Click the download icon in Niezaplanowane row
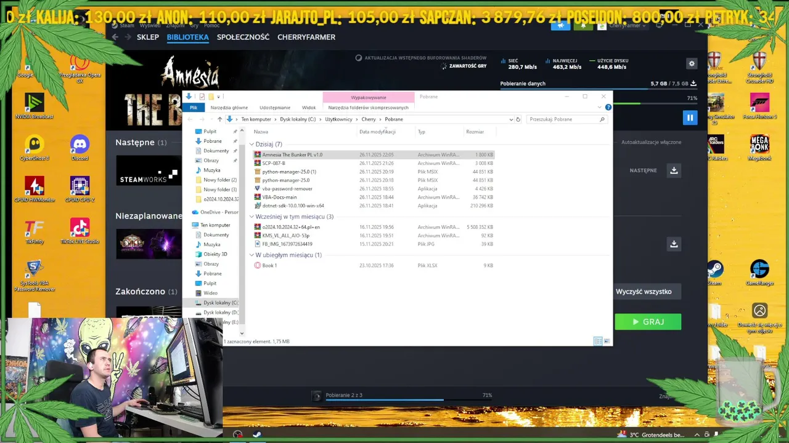The height and width of the screenshot is (443, 789). click(x=674, y=244)
